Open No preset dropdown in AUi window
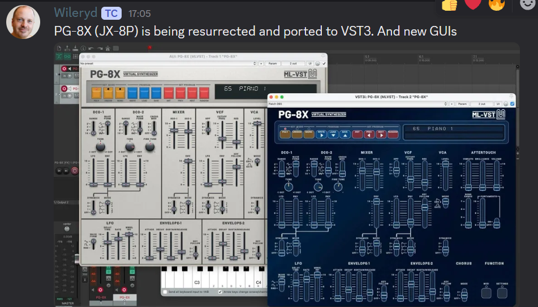Viewport: 538px width, 307px height. coord(168,63)
